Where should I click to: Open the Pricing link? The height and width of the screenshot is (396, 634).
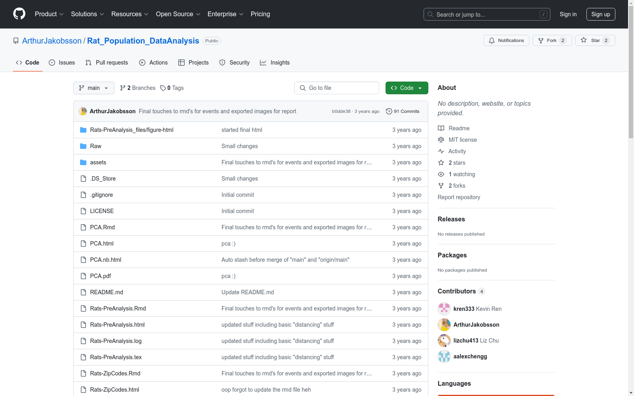pyautogui.click(x=260, y=14)
